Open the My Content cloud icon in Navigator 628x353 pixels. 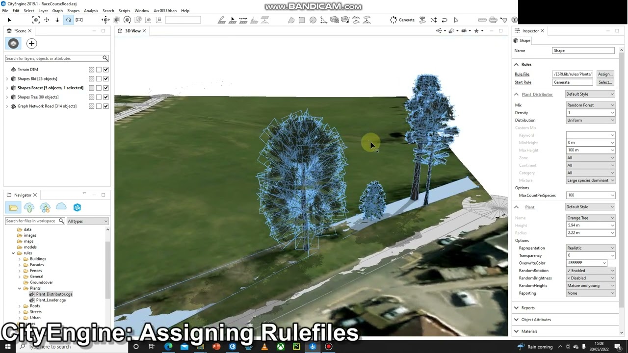[x=29, y=207]
